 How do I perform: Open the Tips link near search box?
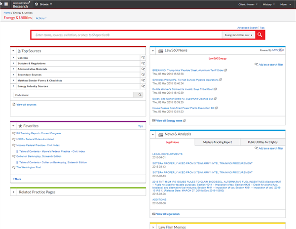[x=262, y=28]
